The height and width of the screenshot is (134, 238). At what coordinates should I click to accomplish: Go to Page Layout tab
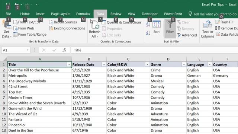pyautogui.click(x=60, y=14)
